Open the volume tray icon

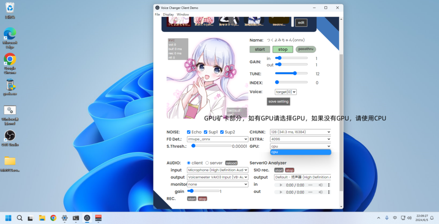[409, 218]
